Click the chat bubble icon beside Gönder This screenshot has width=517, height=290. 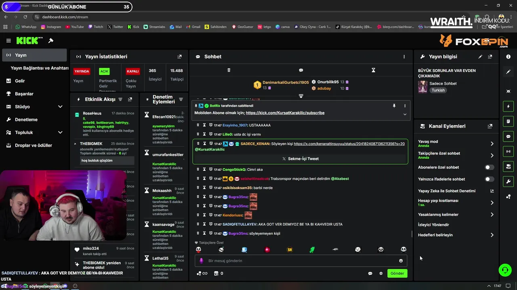[370, 273]
